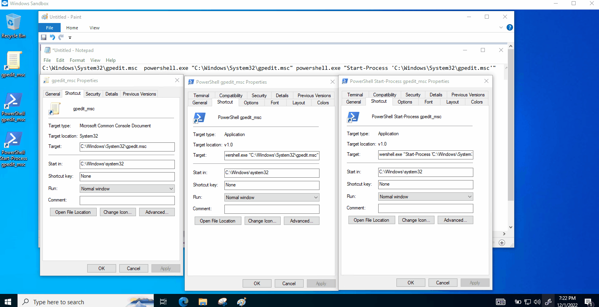
Task: Click the text "Microsoft Common Console Document"
Action: [x=115, y=126]
